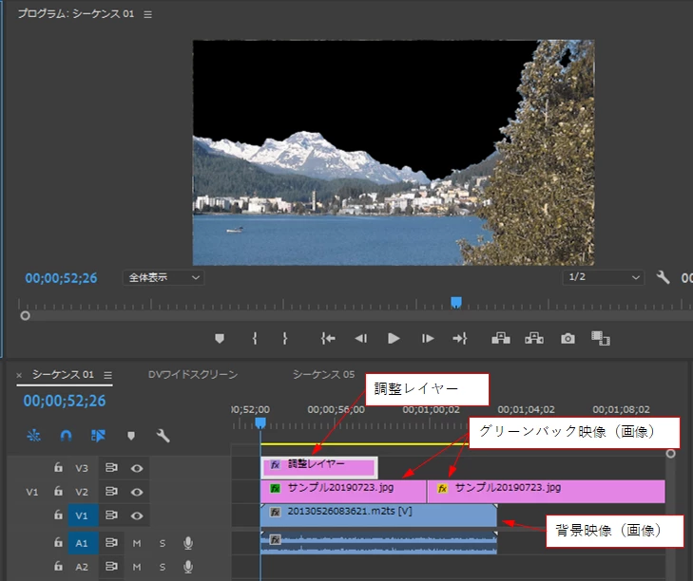693x581 pixels.
Task: Switch to the シーケンス 05 tab
Action: tap(323, 374)
